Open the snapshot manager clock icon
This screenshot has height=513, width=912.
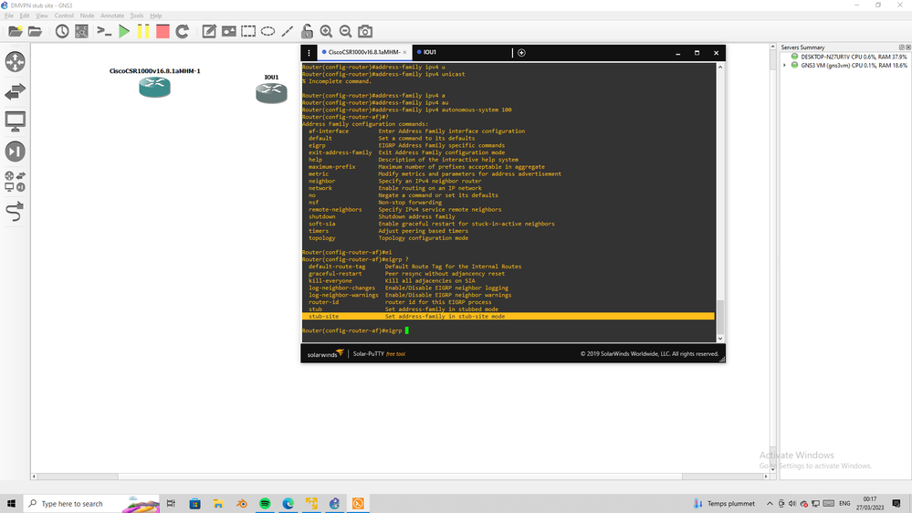click(x=62, y=31)
